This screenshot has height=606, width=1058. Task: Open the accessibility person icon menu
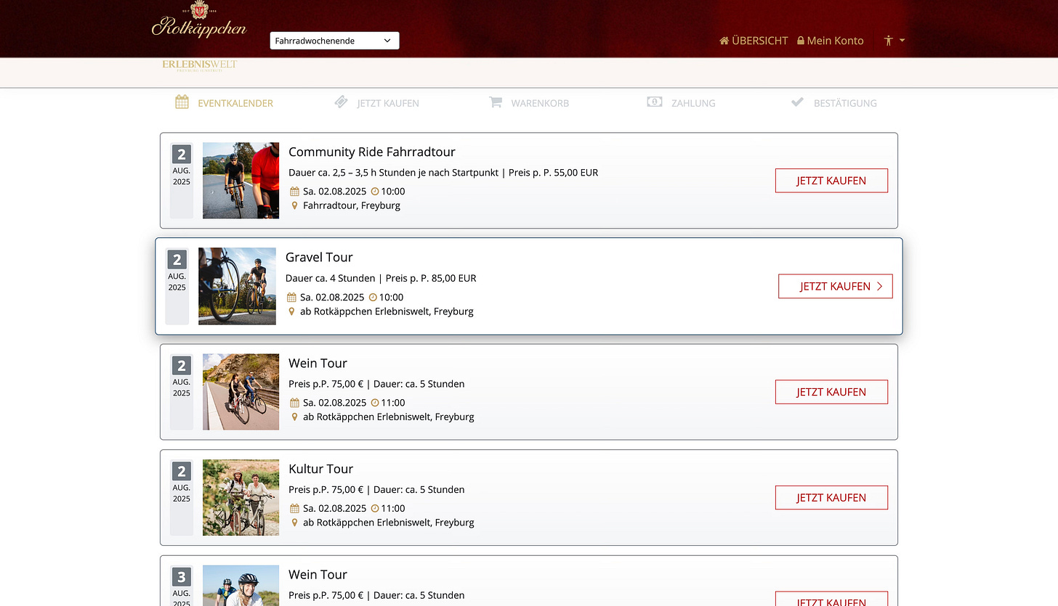point(888,41)
